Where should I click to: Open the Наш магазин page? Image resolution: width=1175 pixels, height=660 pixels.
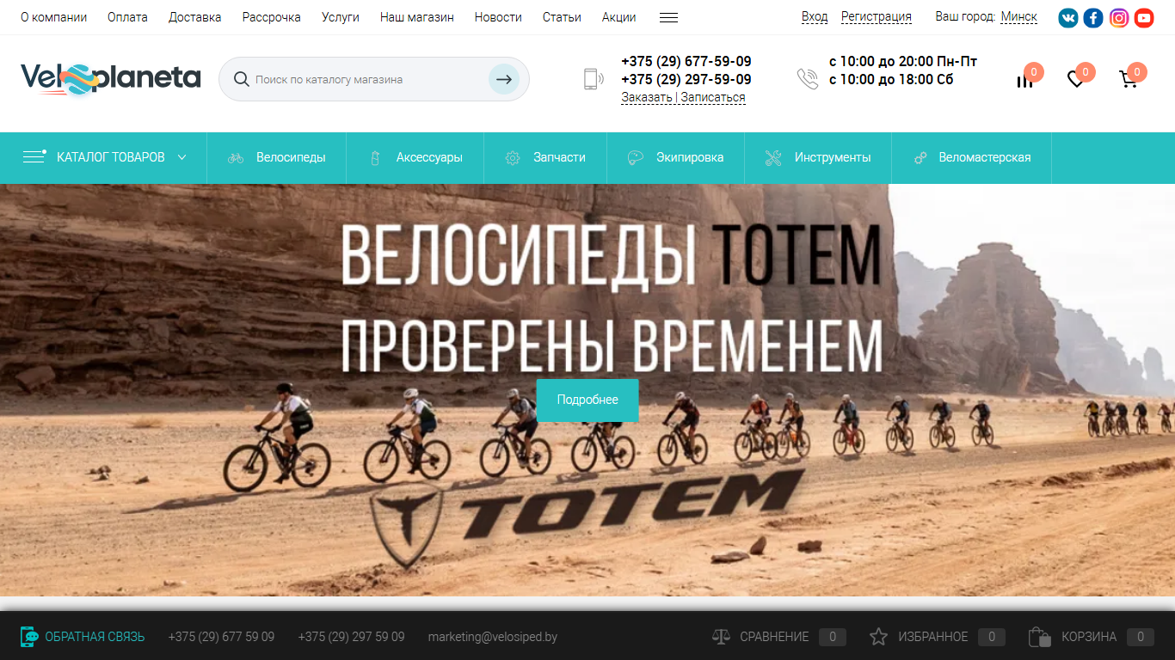coord(416,17)
